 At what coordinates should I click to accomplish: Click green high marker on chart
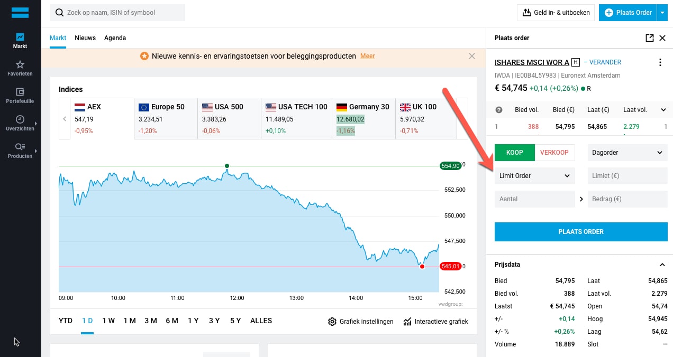(x=227, y=166)
